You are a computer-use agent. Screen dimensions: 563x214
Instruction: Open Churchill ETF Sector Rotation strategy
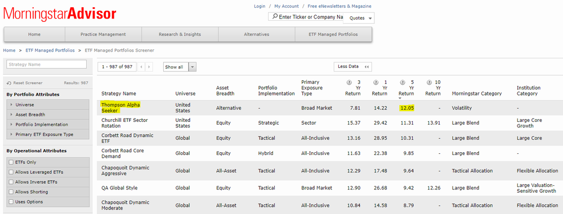point(124,123)
